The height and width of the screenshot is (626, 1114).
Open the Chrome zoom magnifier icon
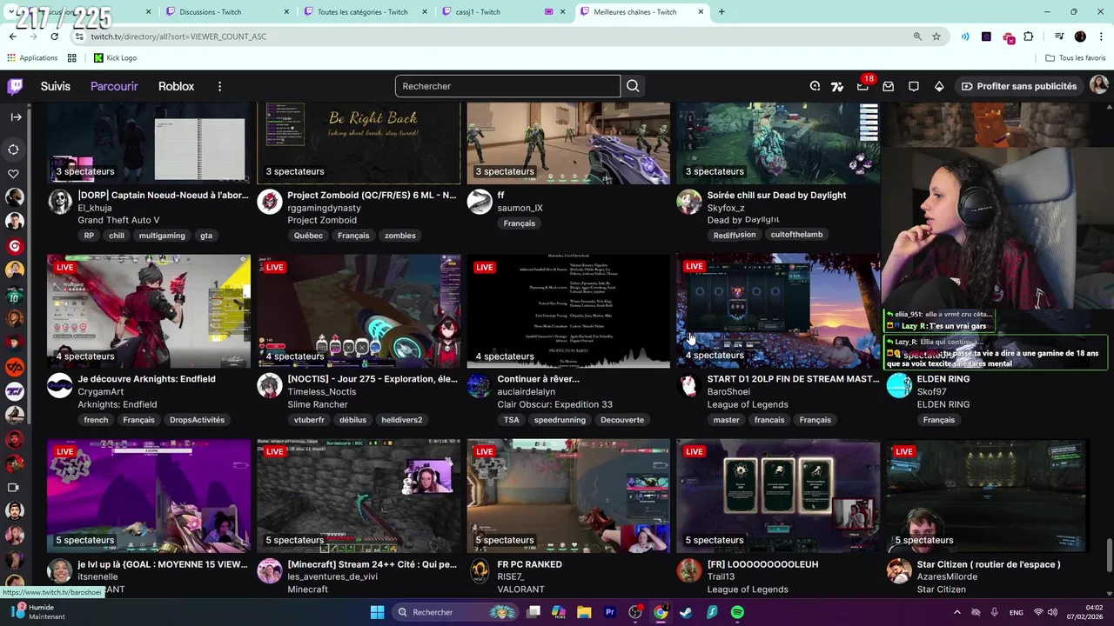pyautogui.click(x=917, y=37)
